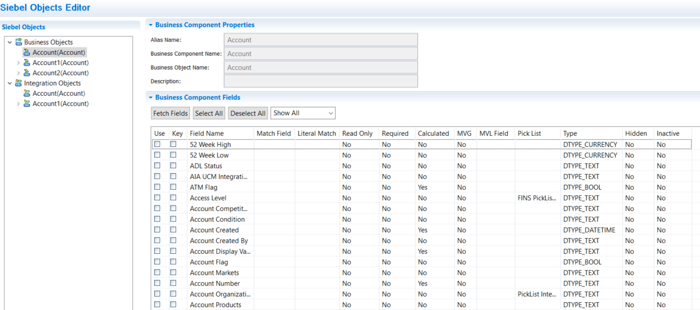
Task: Click Calculated Yes in Account Created row
Action: click(x=423, y=230)
